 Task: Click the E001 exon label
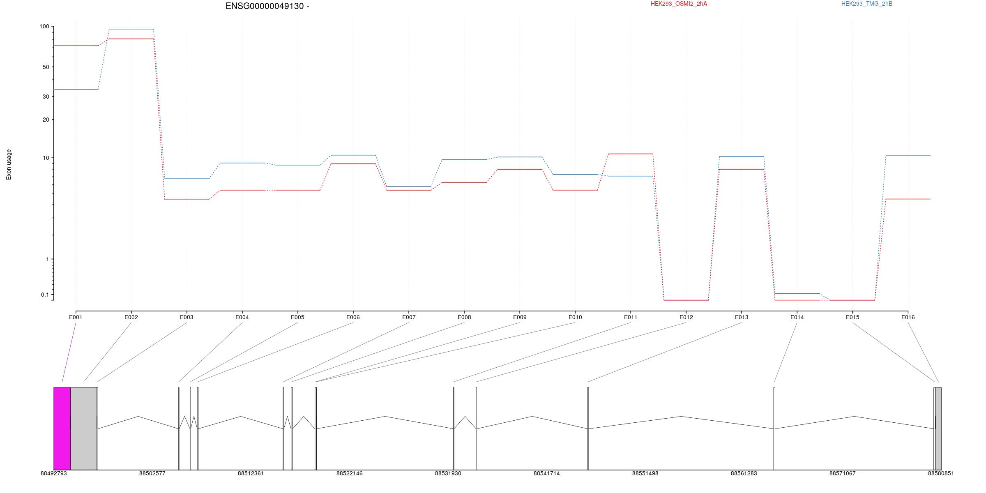[x=76, y=317]
